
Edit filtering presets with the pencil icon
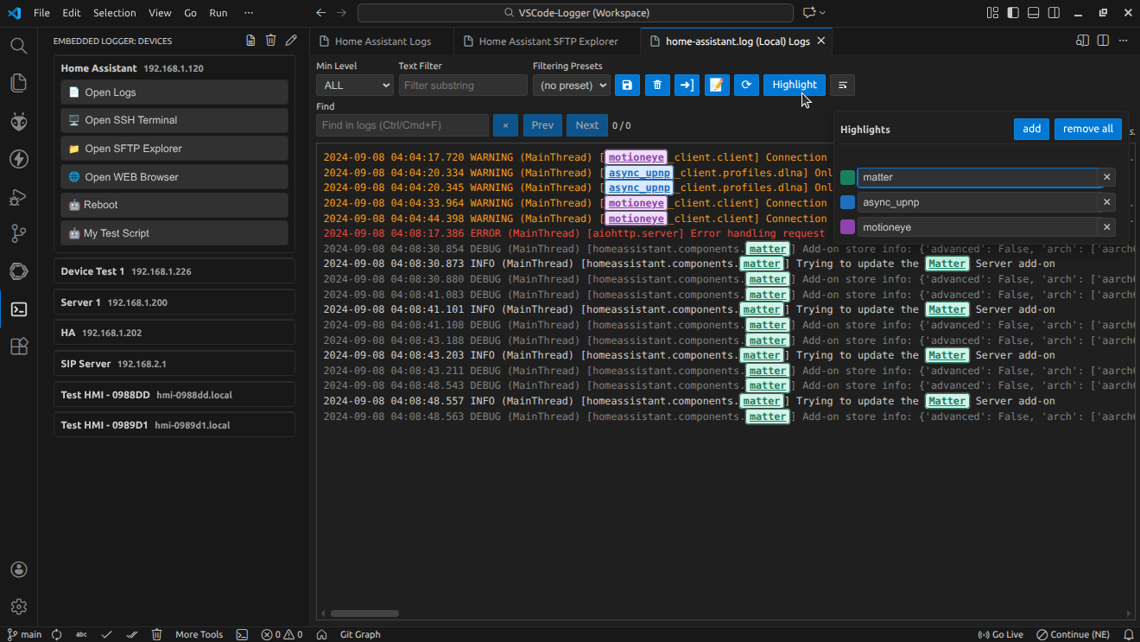coord(717,85)
